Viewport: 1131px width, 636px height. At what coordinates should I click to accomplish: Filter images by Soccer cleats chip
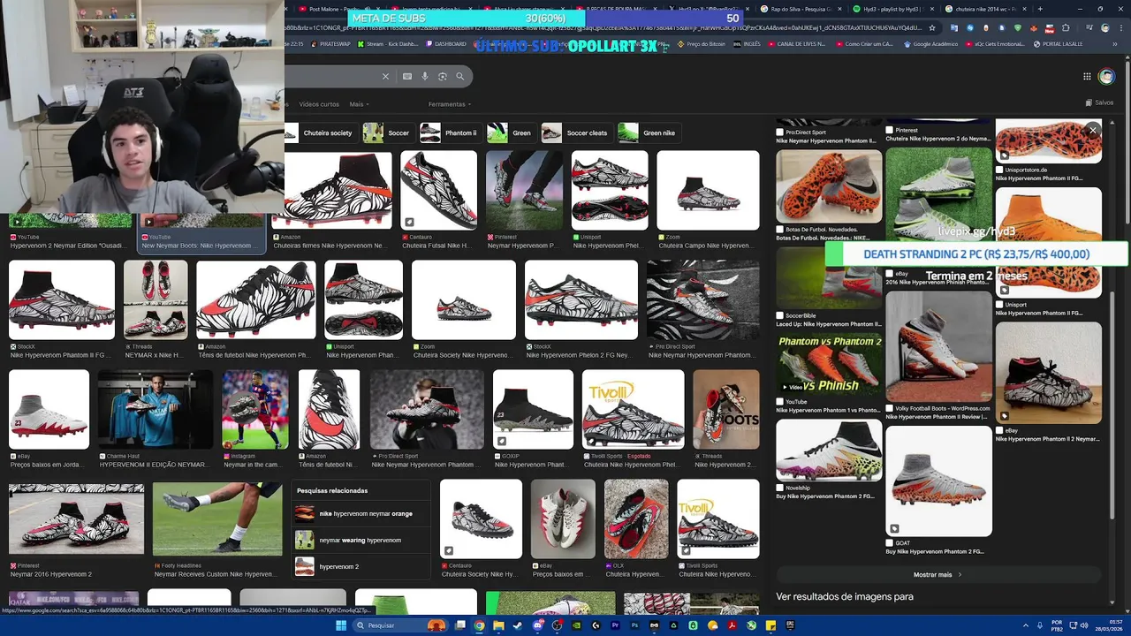click(576, 133)
